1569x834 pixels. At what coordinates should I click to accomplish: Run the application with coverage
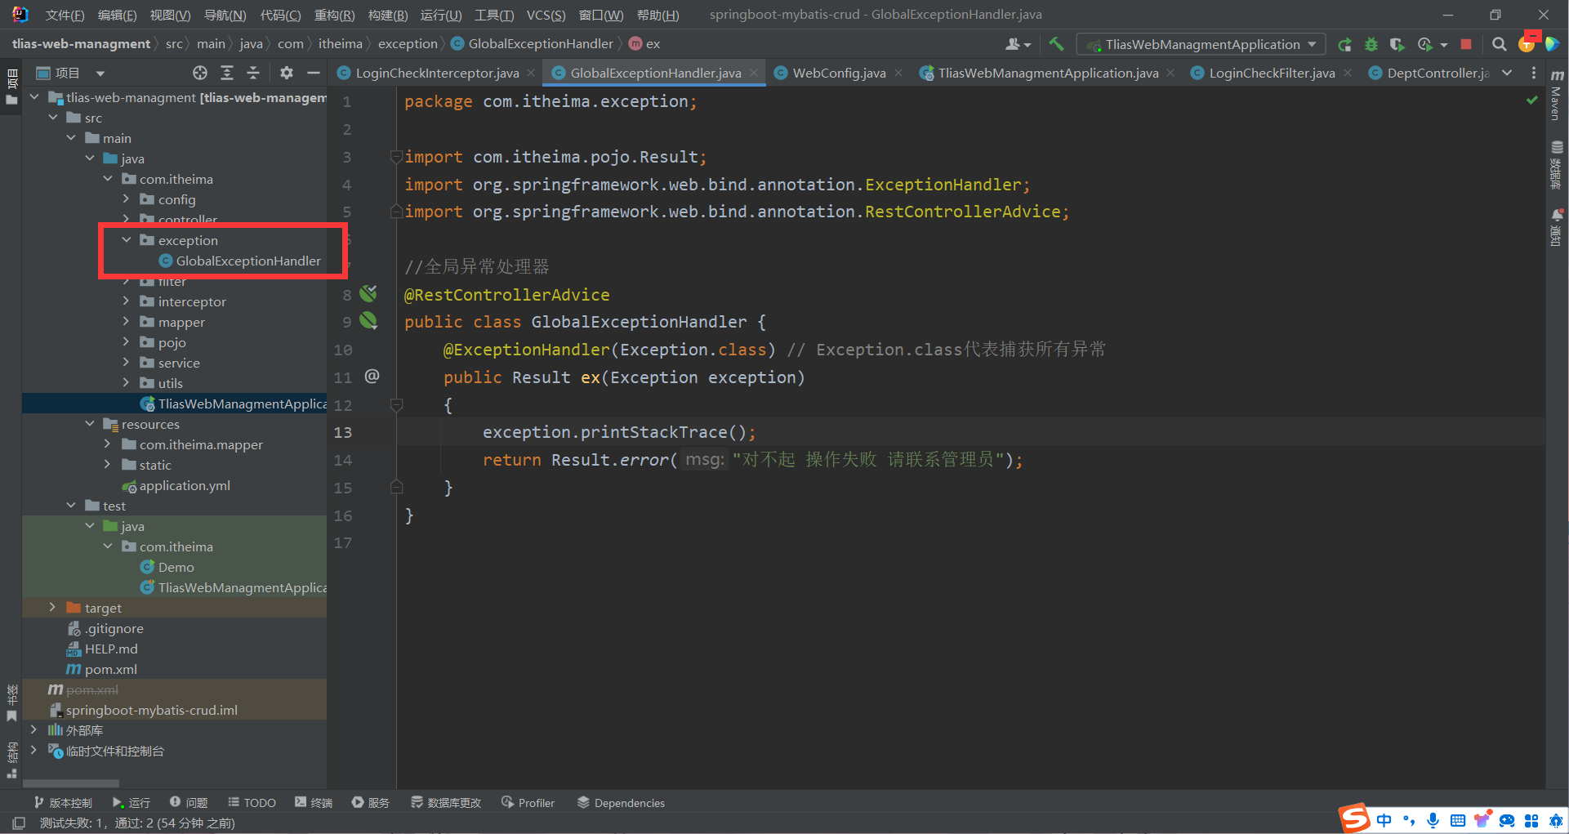[x=1397, y=44]
